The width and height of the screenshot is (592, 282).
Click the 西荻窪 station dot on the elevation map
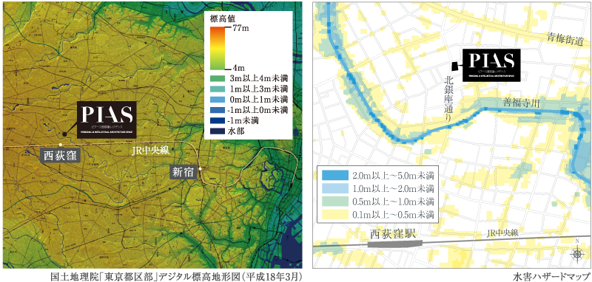(x=61, y=145)
